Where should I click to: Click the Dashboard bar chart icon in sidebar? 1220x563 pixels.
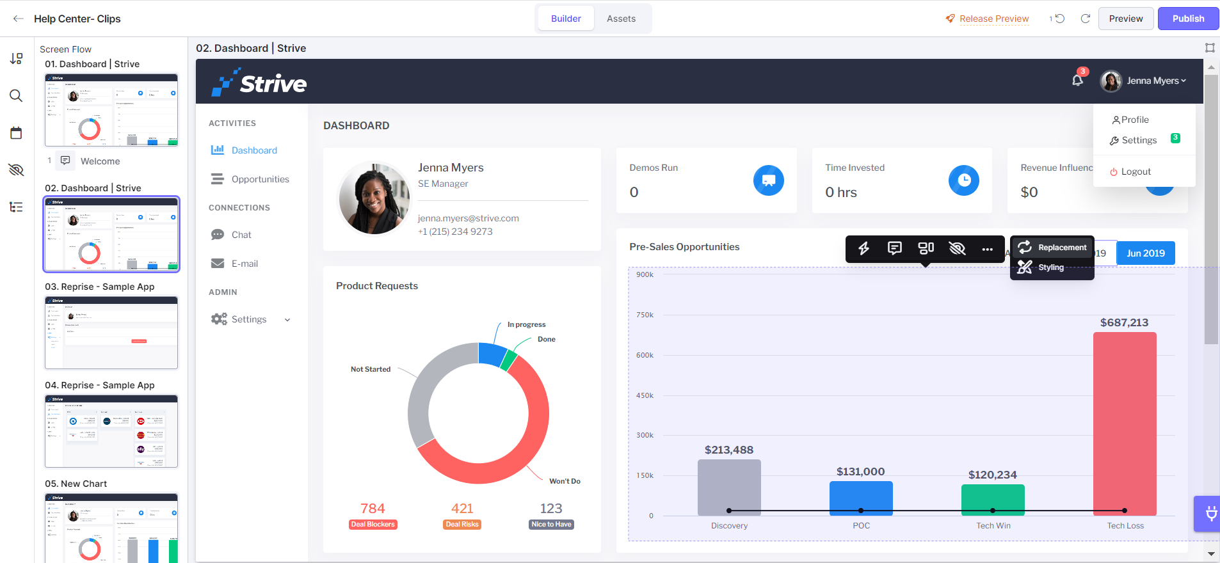click(218, 150)
